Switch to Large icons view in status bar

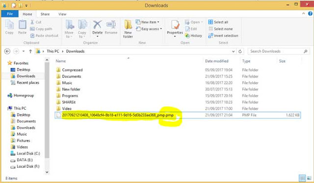pos(309,178)
